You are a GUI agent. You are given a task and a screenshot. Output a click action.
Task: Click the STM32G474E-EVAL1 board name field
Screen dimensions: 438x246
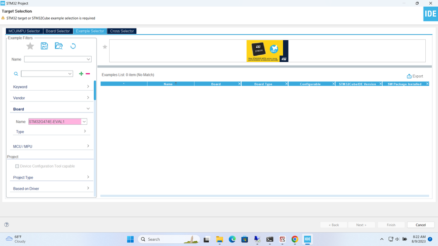55,122
